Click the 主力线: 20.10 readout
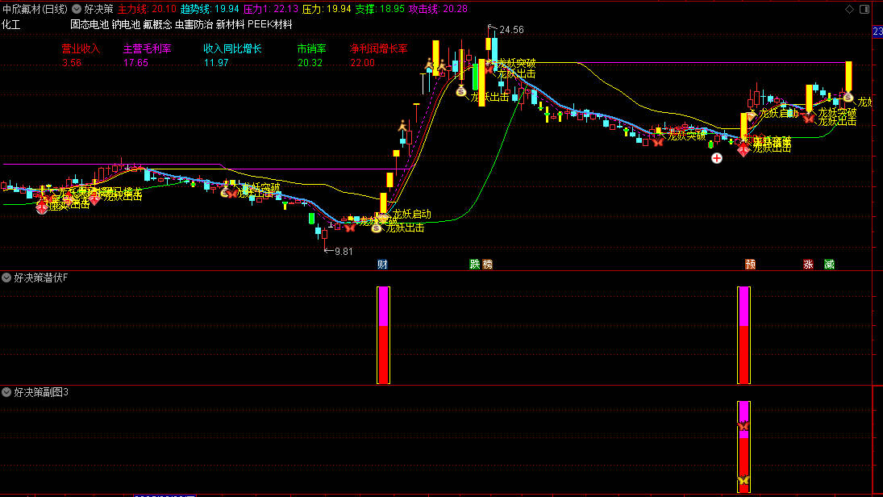Viewport: 883px width, 497px height. [x=147, y=9]
